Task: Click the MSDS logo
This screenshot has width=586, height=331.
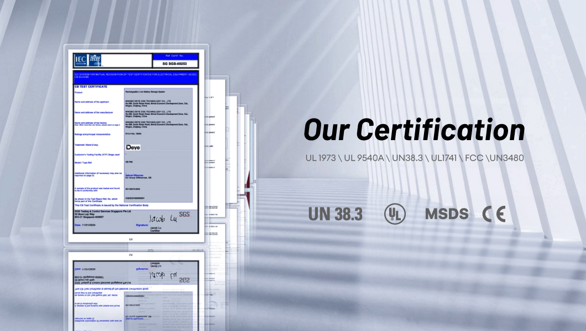Action: [x=447, y=214]
